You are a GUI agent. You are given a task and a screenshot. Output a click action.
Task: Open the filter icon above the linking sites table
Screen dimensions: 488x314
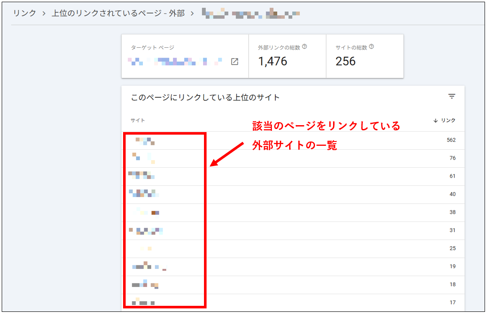click(451, 96)
